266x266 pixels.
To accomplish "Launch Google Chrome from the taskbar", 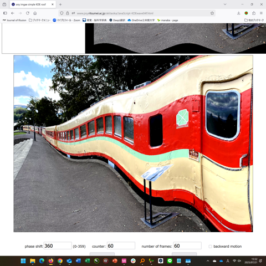I will [x=60, y=261].
